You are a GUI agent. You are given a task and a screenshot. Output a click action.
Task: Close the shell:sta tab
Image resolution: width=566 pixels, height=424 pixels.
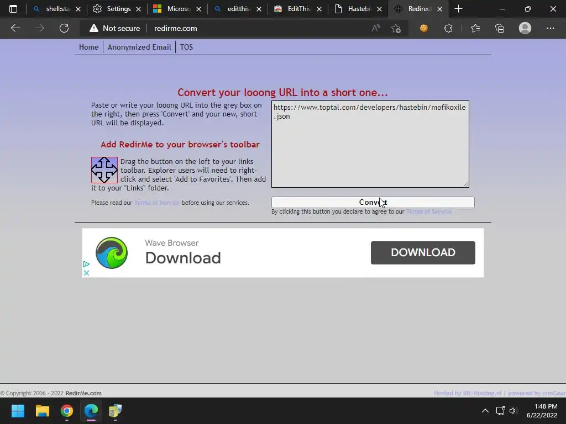point(78,9)
